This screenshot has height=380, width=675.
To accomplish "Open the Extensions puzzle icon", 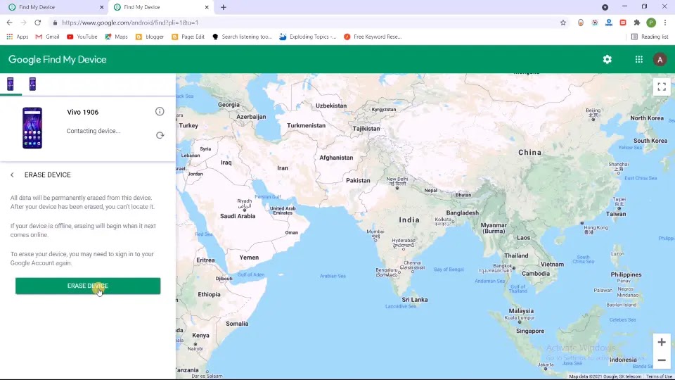I will point(637,23).
